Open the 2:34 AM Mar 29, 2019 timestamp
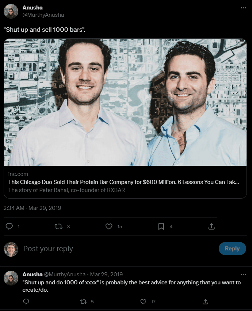The height and width of the screenshot is (311, 252). pos(32,208)
